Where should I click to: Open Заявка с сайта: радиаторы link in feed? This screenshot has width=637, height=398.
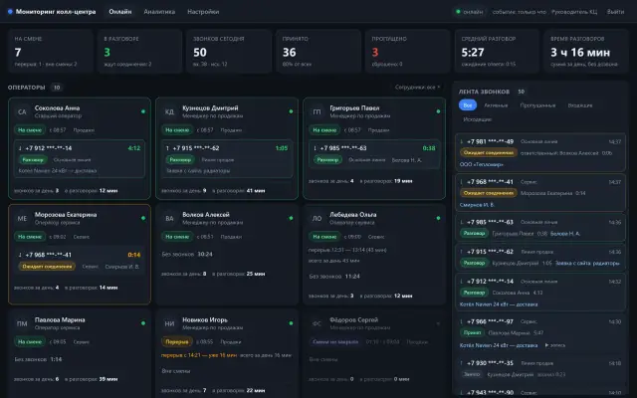coord(587,263)
